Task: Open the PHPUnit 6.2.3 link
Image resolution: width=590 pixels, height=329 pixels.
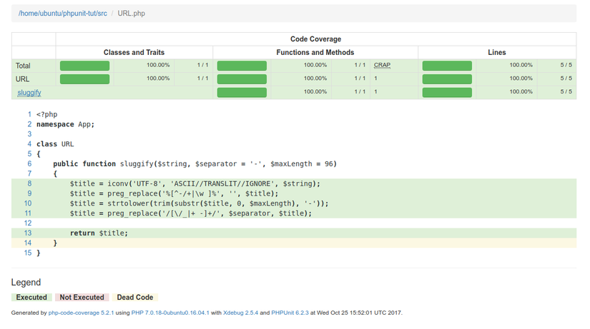Action: click(290, 313)
